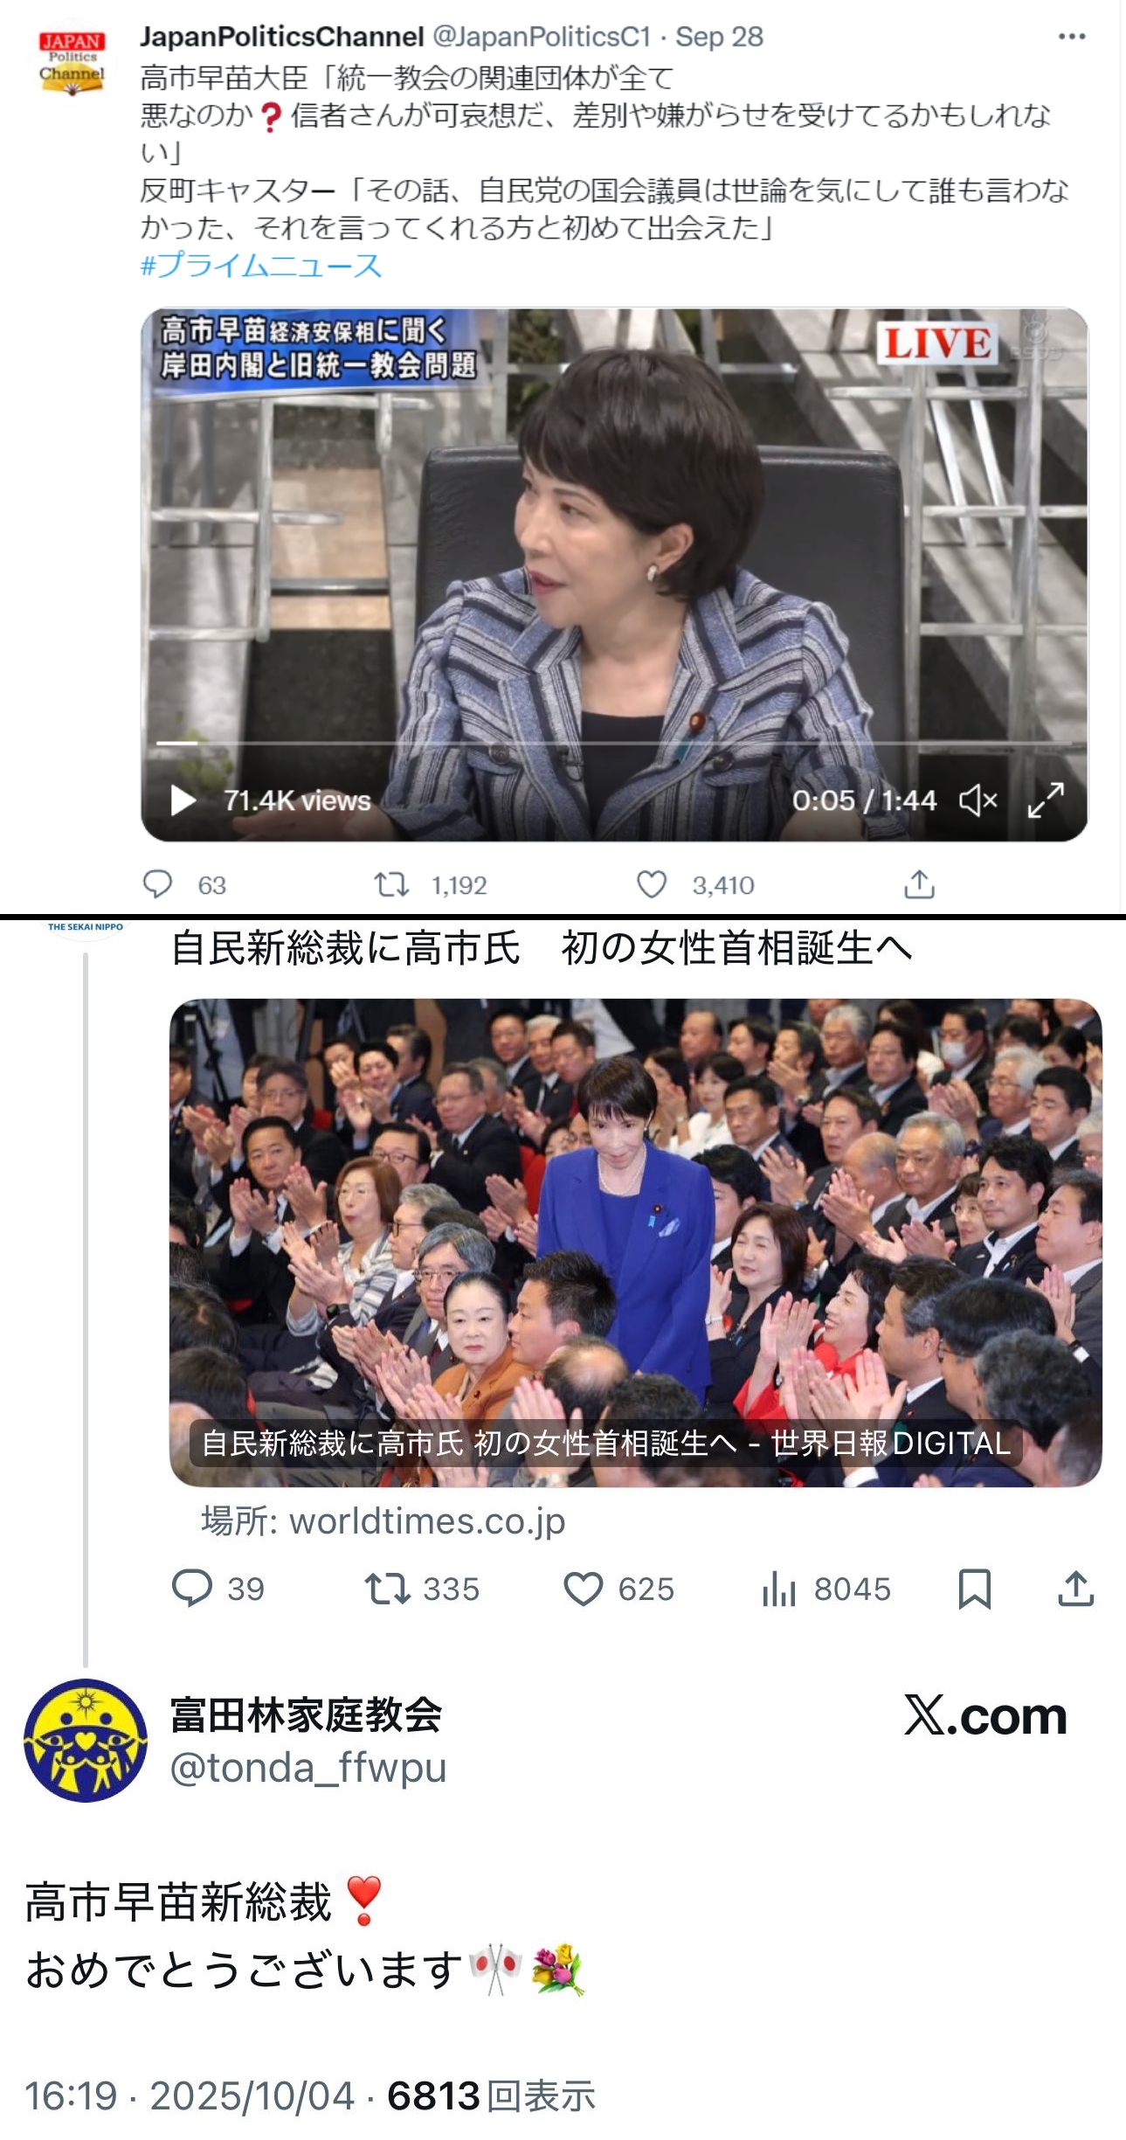Expand the video to fullscreen
This screenshot has width=1126, height=2140.
point(1046,800)
